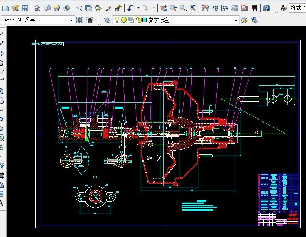Click the New drawing icon
The width and height of the screenshot is (306, 237).
click(6, 8)
